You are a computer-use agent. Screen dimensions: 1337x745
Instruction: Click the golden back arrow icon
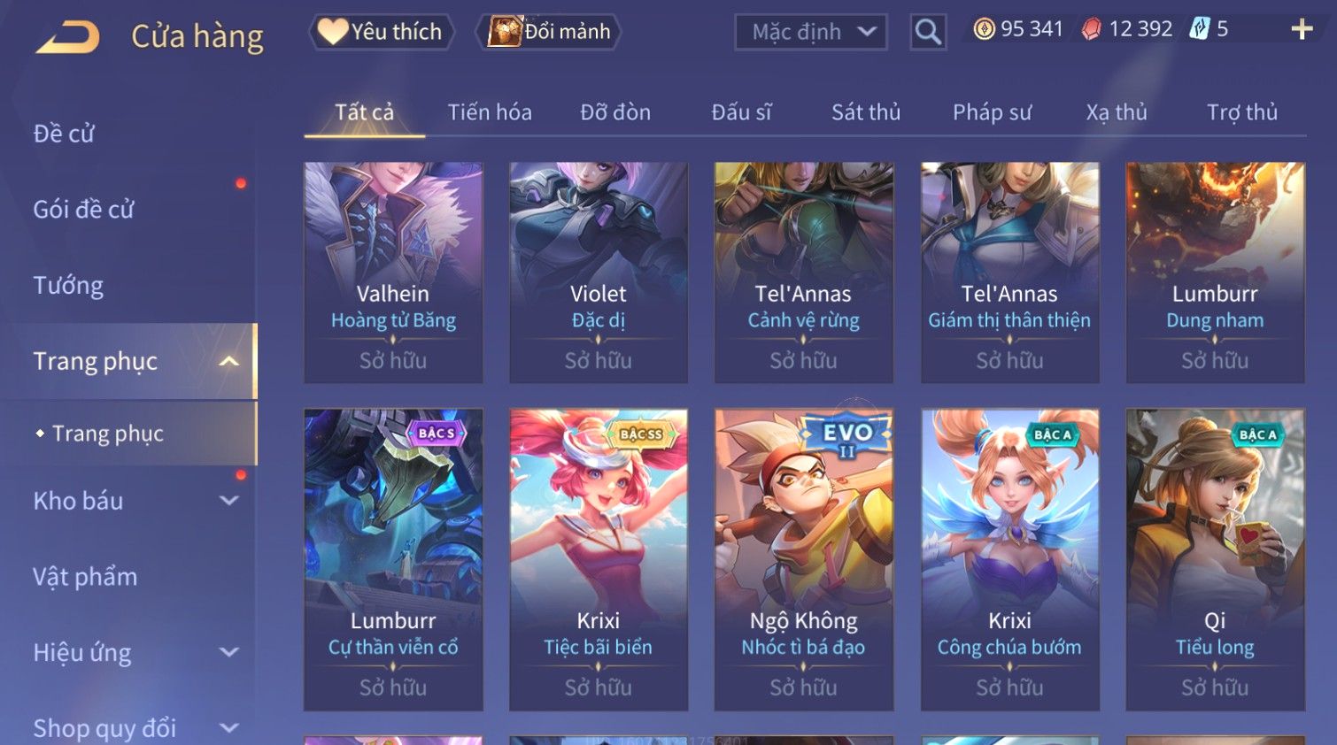67,37
